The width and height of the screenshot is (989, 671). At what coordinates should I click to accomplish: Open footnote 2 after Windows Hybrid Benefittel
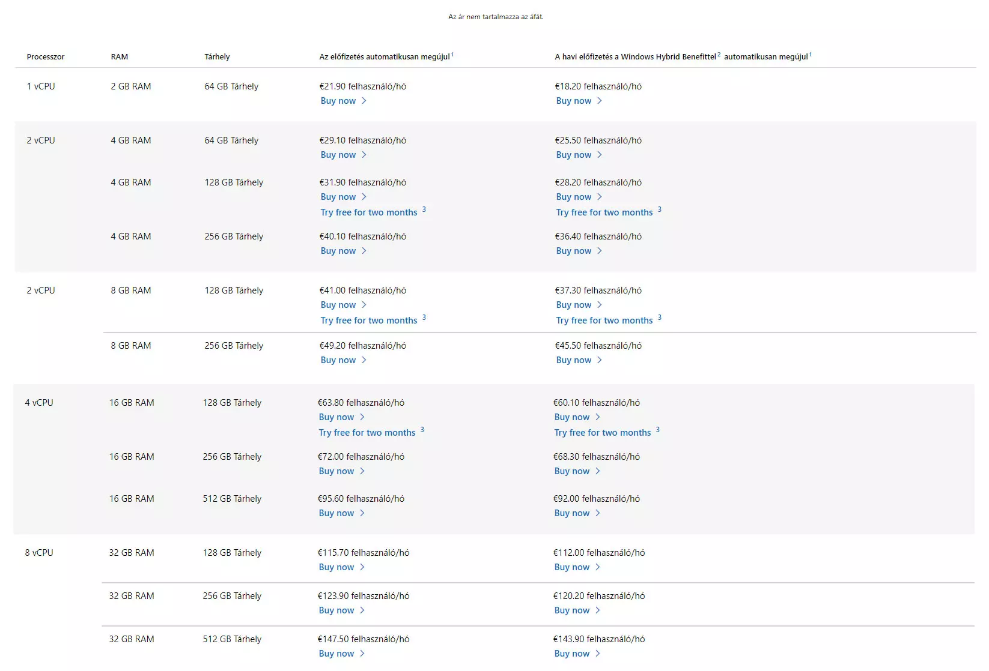tap(719, 55)
